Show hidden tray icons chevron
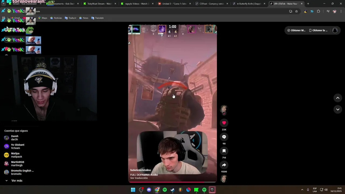Image resolution: width=345 pixels, height=194 pixels. pyautogui.click(x=302, y=190)
